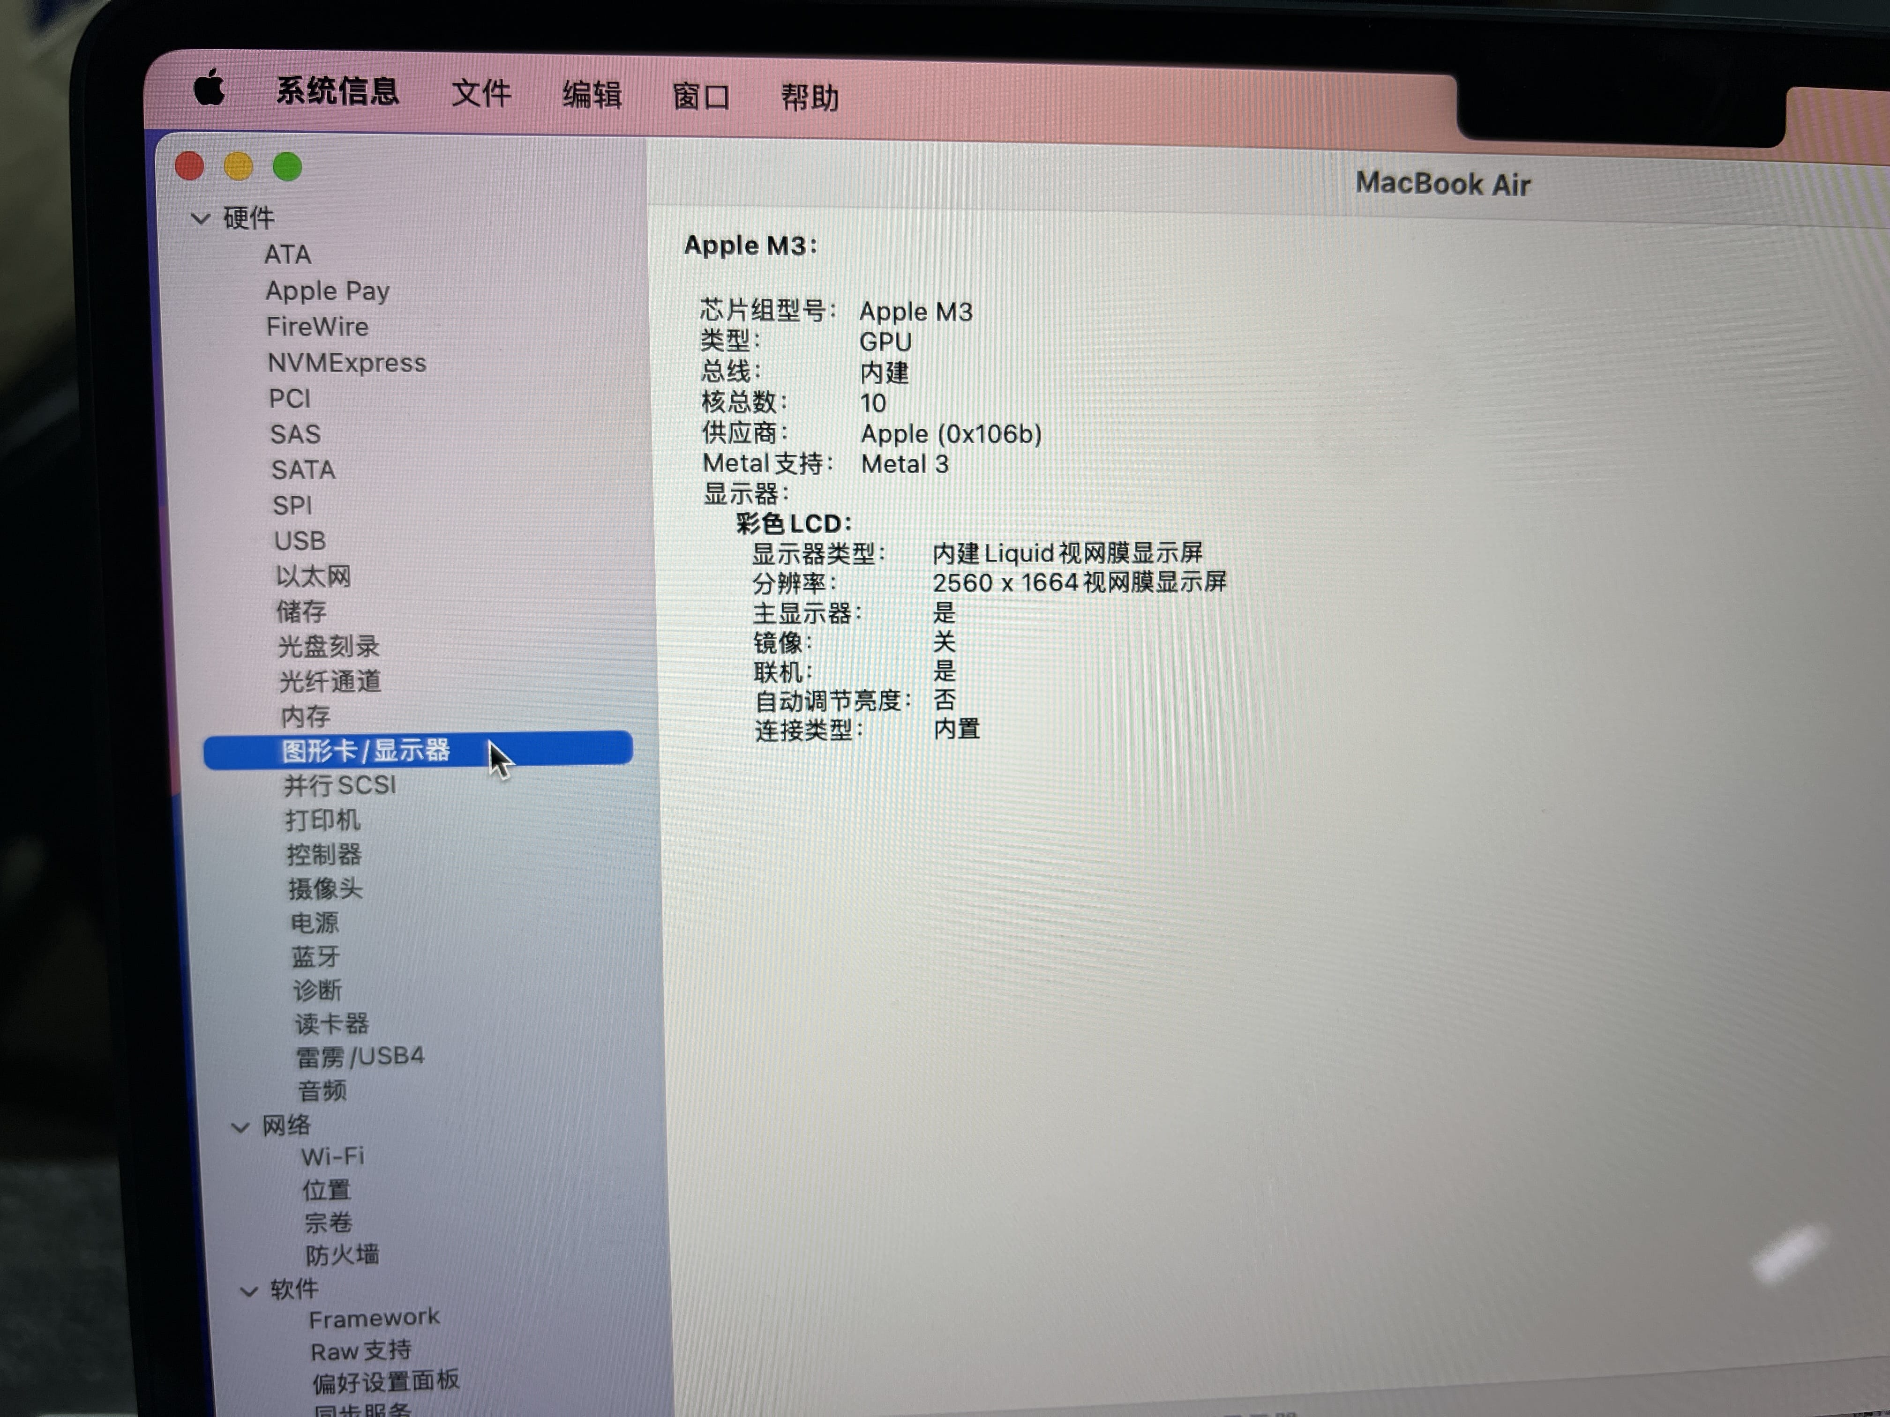Click the green zoom window button

click(287, 166)
